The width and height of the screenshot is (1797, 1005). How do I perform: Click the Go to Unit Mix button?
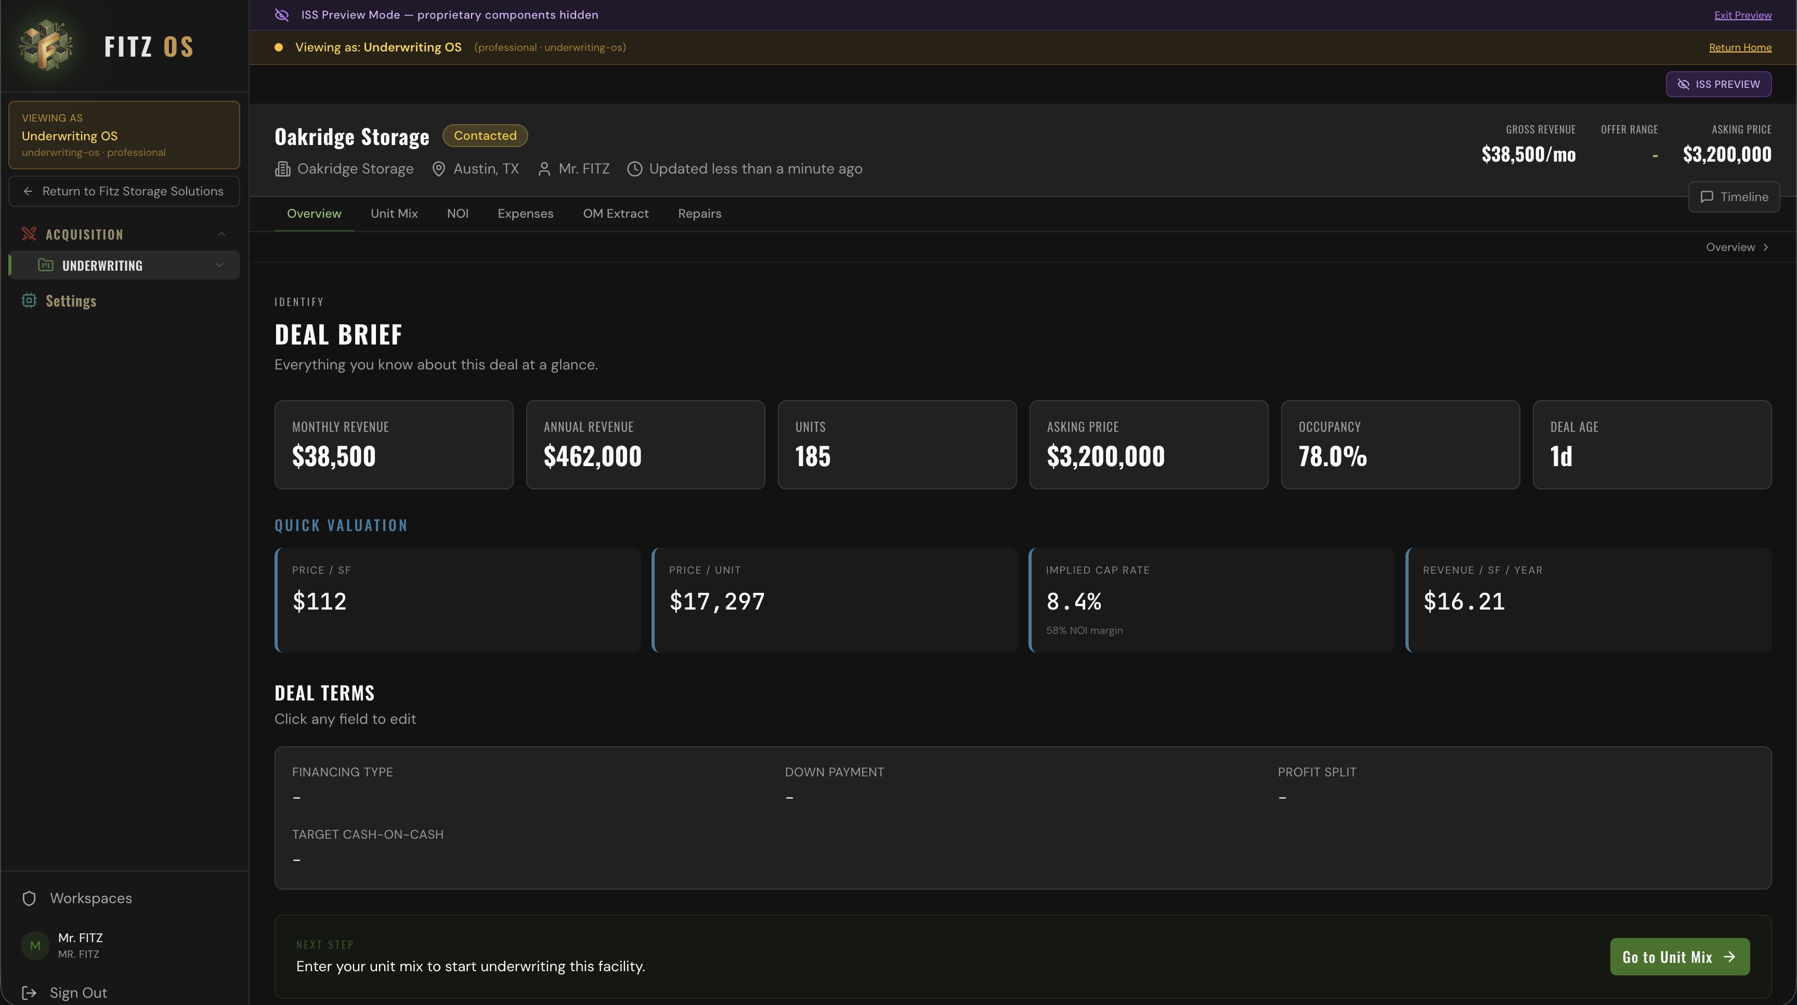[1678, 957]
